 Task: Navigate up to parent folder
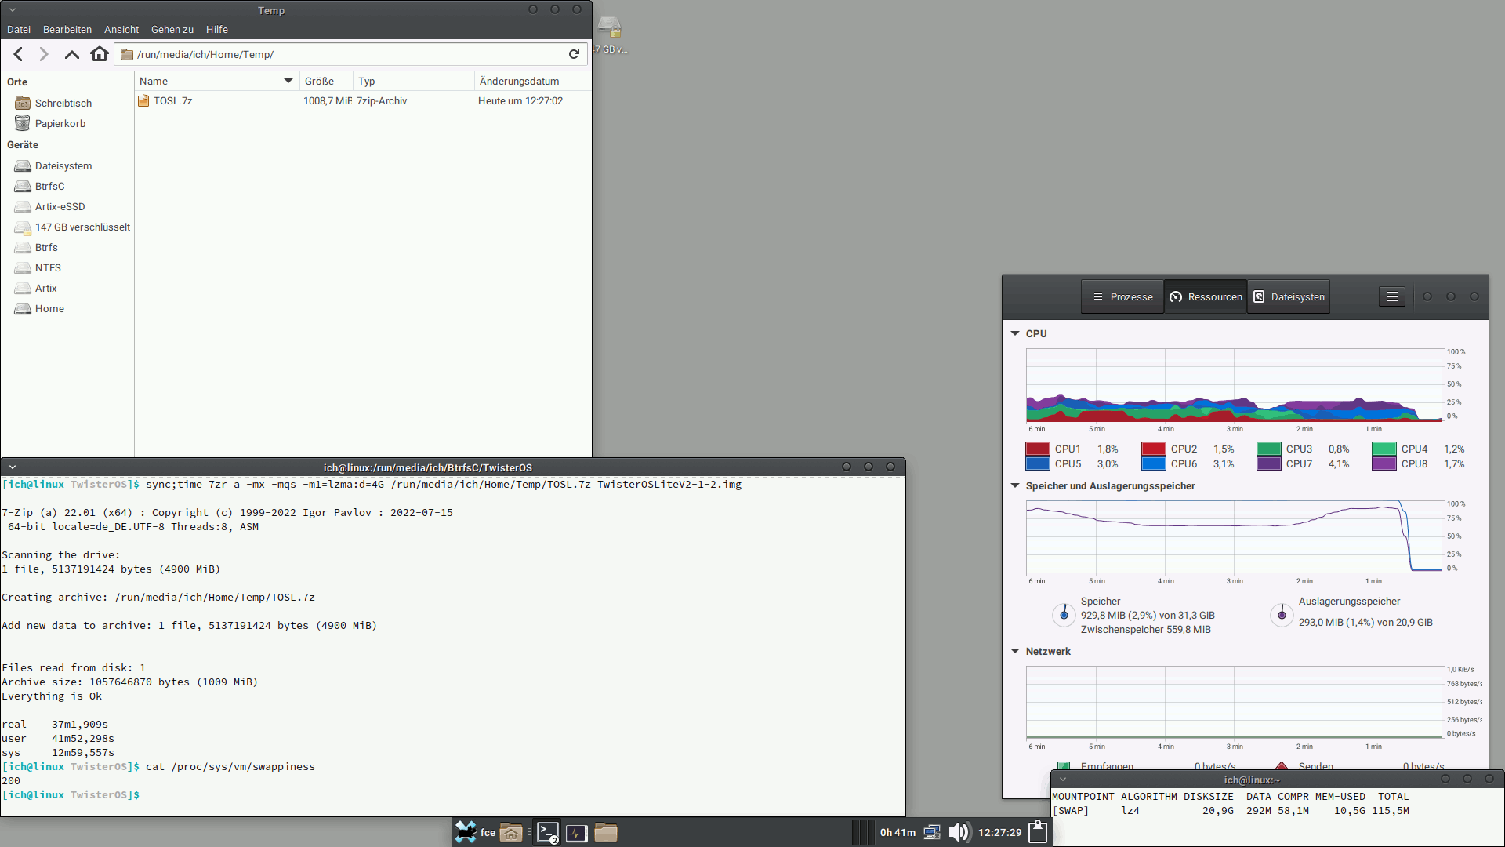71,54
